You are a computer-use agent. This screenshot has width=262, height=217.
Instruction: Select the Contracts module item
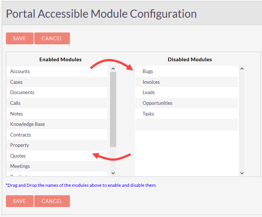(21, 135)
